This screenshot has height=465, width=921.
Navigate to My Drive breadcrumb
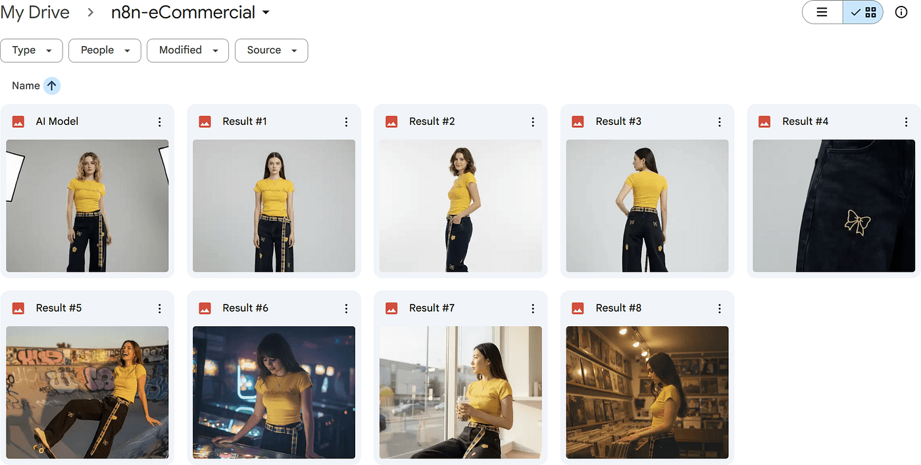pos(35,12)
